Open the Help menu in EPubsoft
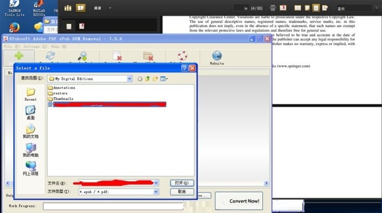 pyautogui.click(x=59, y=46)
